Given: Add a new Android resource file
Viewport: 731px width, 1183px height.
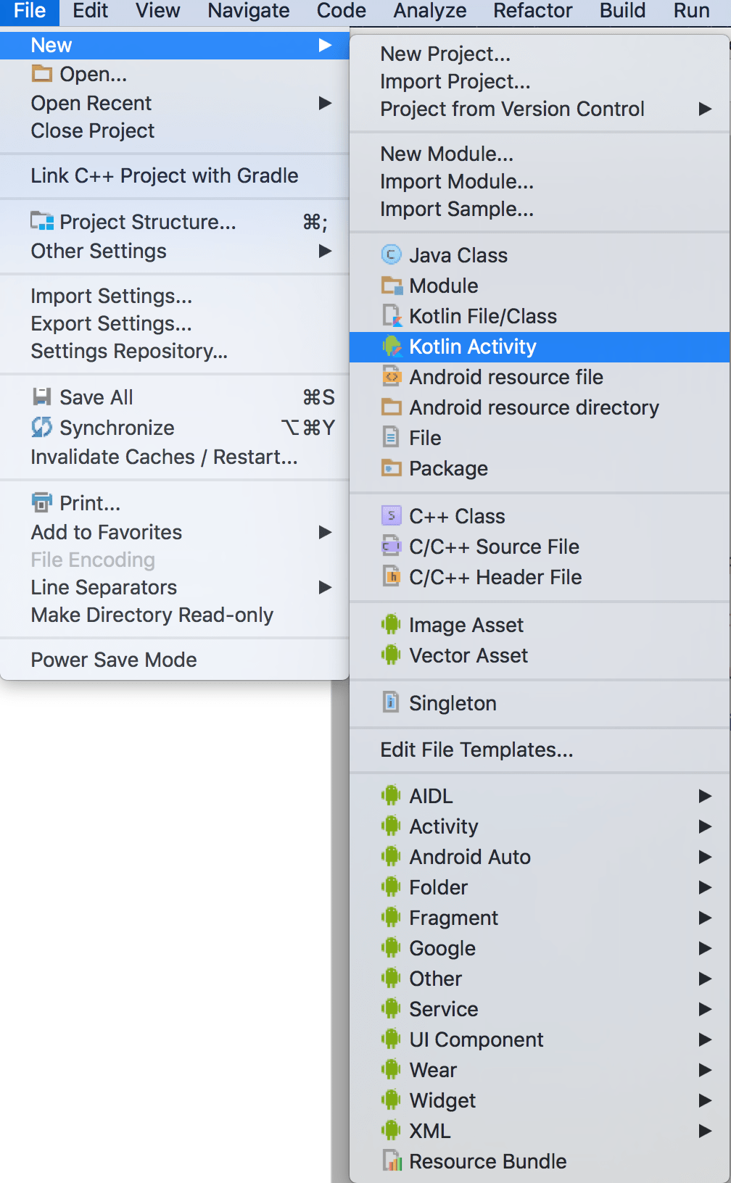Looking at the screenshot, I should point(505,377).
